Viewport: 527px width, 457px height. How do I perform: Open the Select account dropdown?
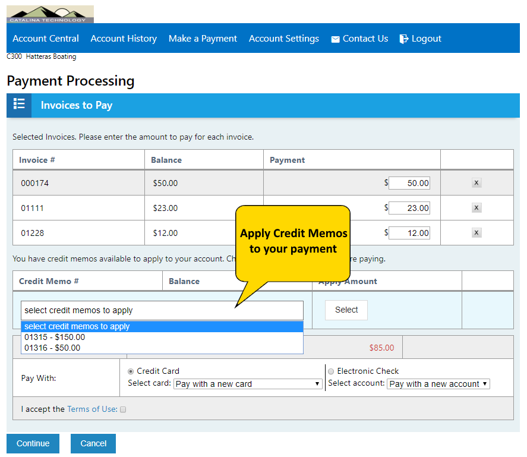click(438, 384)
